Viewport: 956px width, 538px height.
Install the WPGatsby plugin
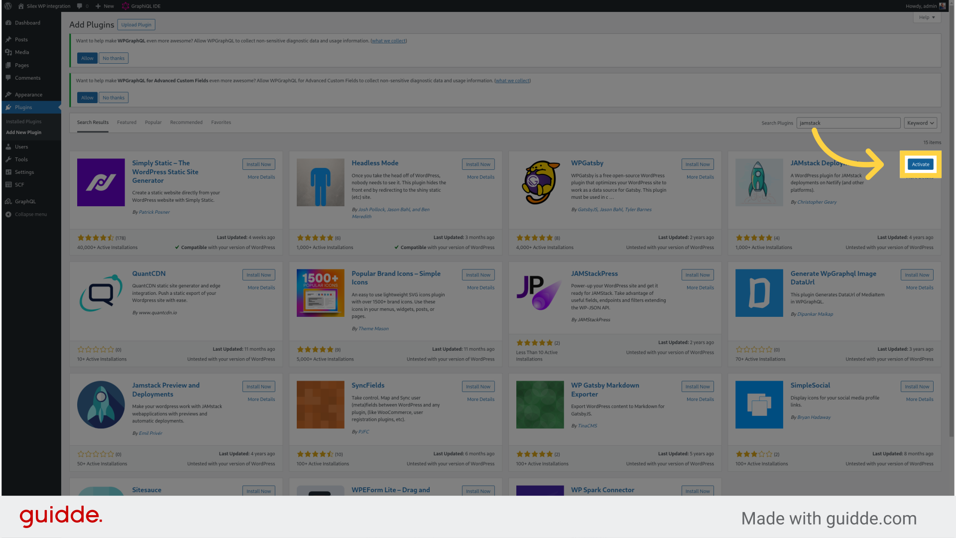(698, 164)
